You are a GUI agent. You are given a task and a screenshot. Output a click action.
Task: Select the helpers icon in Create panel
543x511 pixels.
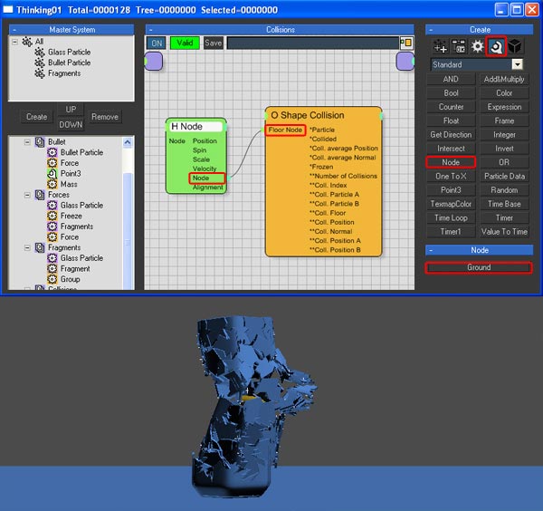(496, 46)
